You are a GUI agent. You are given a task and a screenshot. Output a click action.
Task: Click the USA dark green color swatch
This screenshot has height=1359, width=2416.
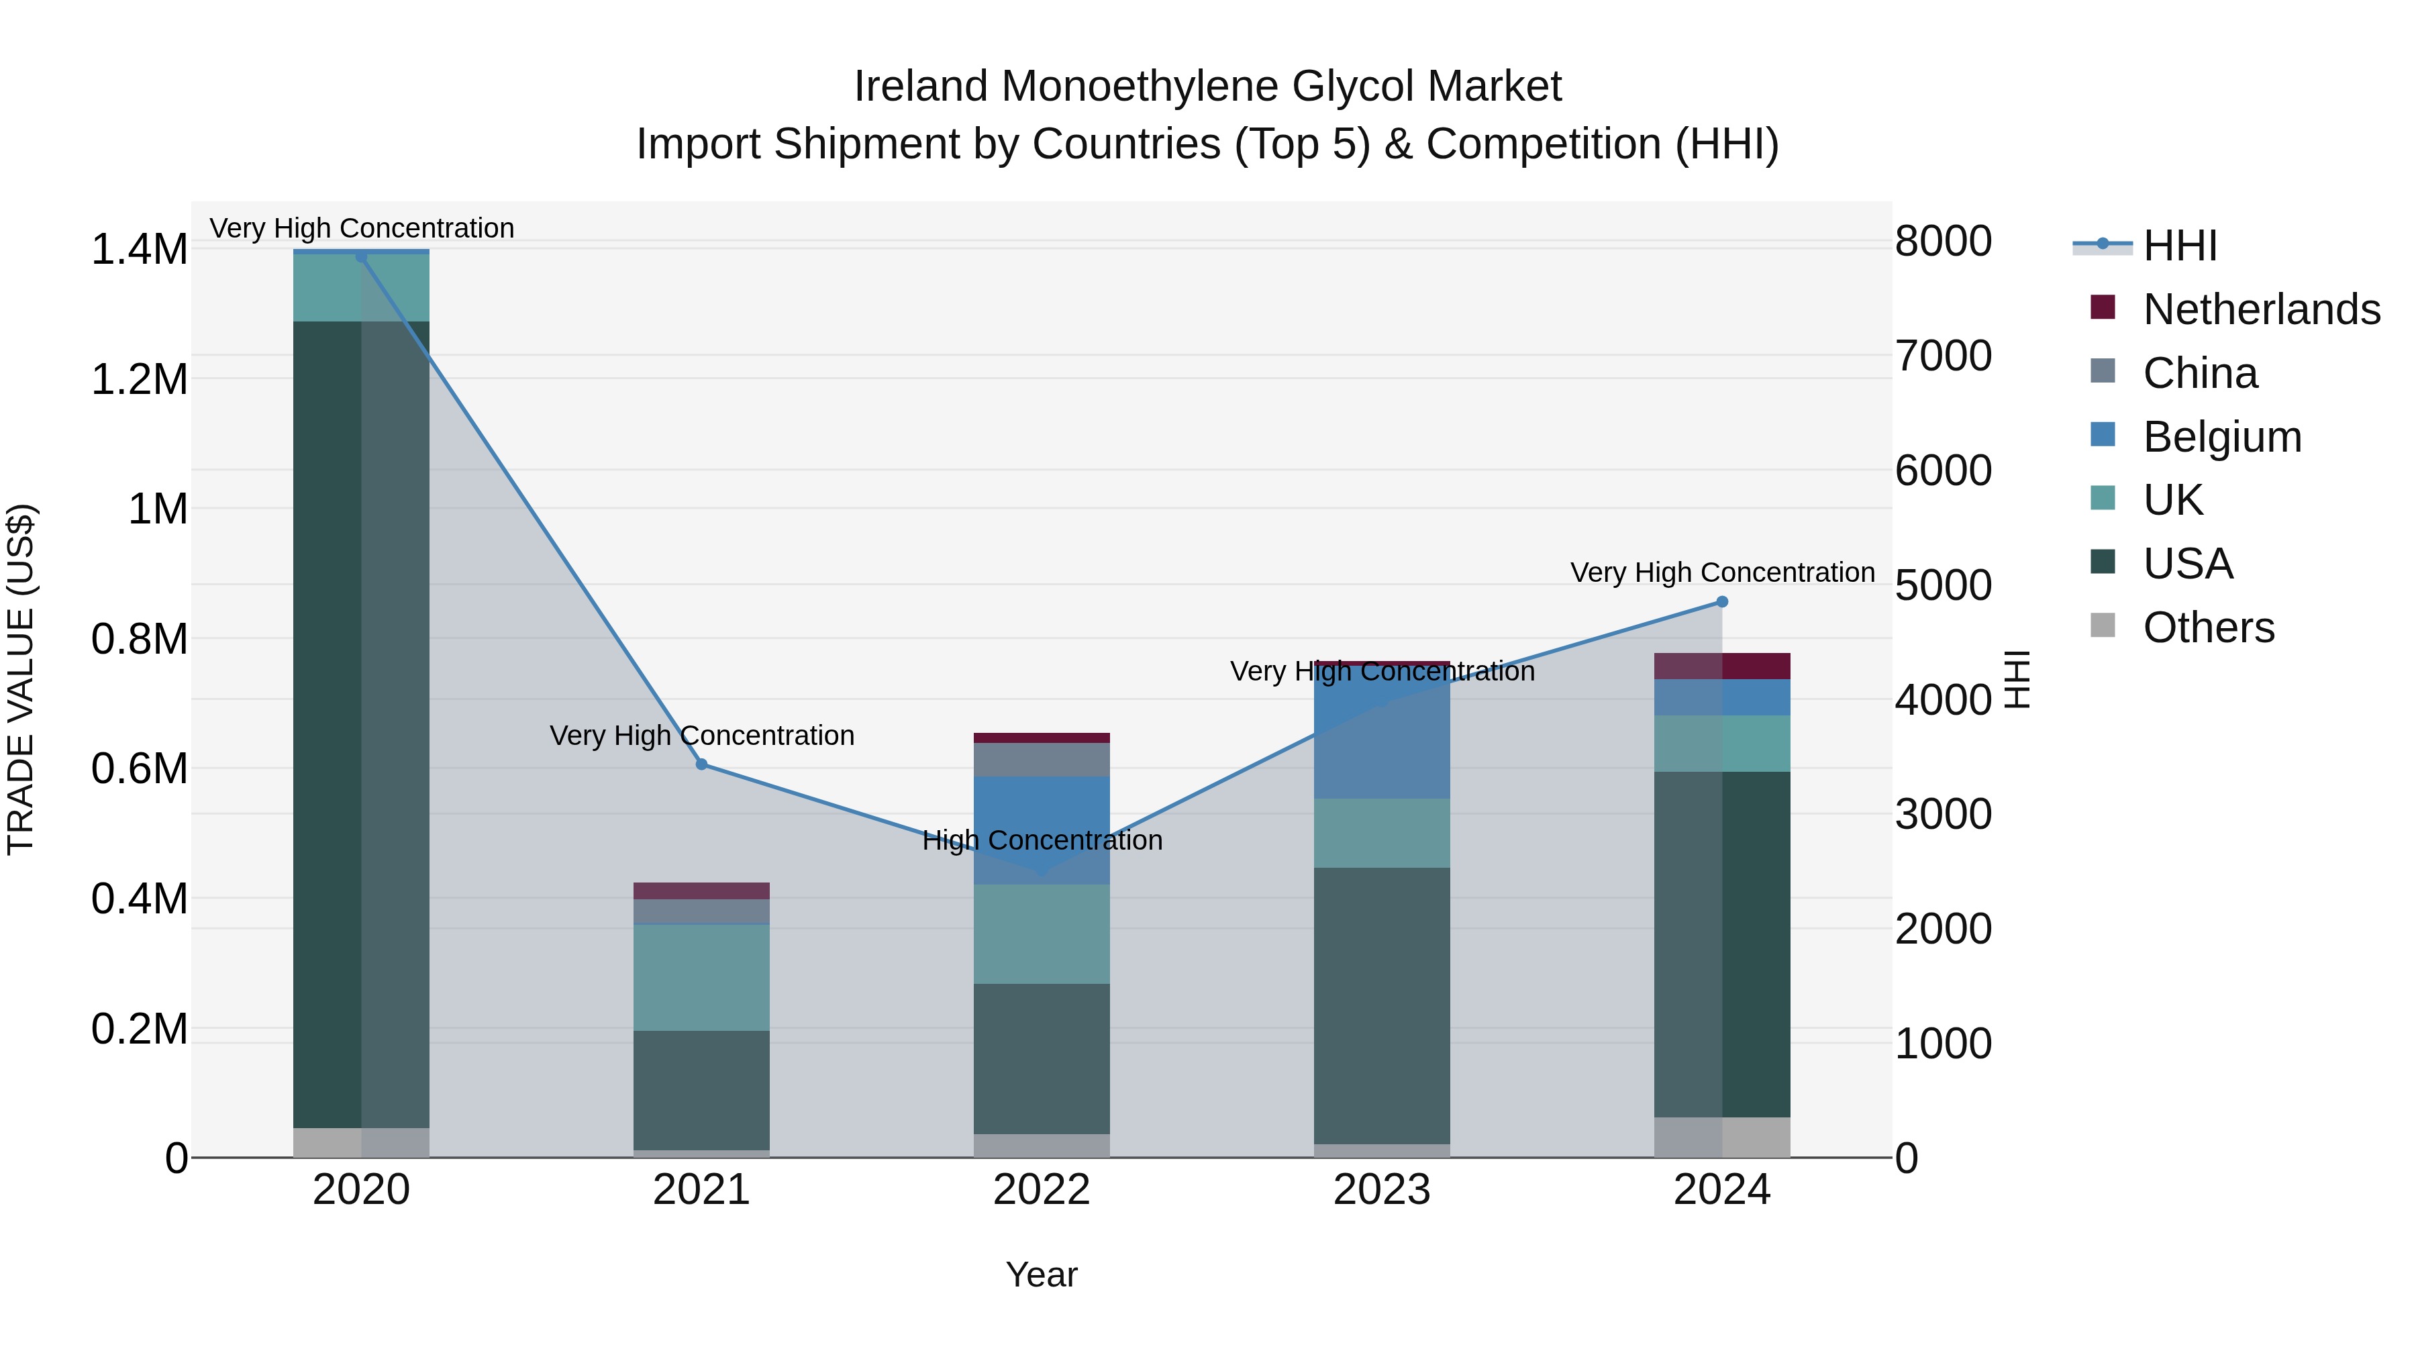[2103, 562]
